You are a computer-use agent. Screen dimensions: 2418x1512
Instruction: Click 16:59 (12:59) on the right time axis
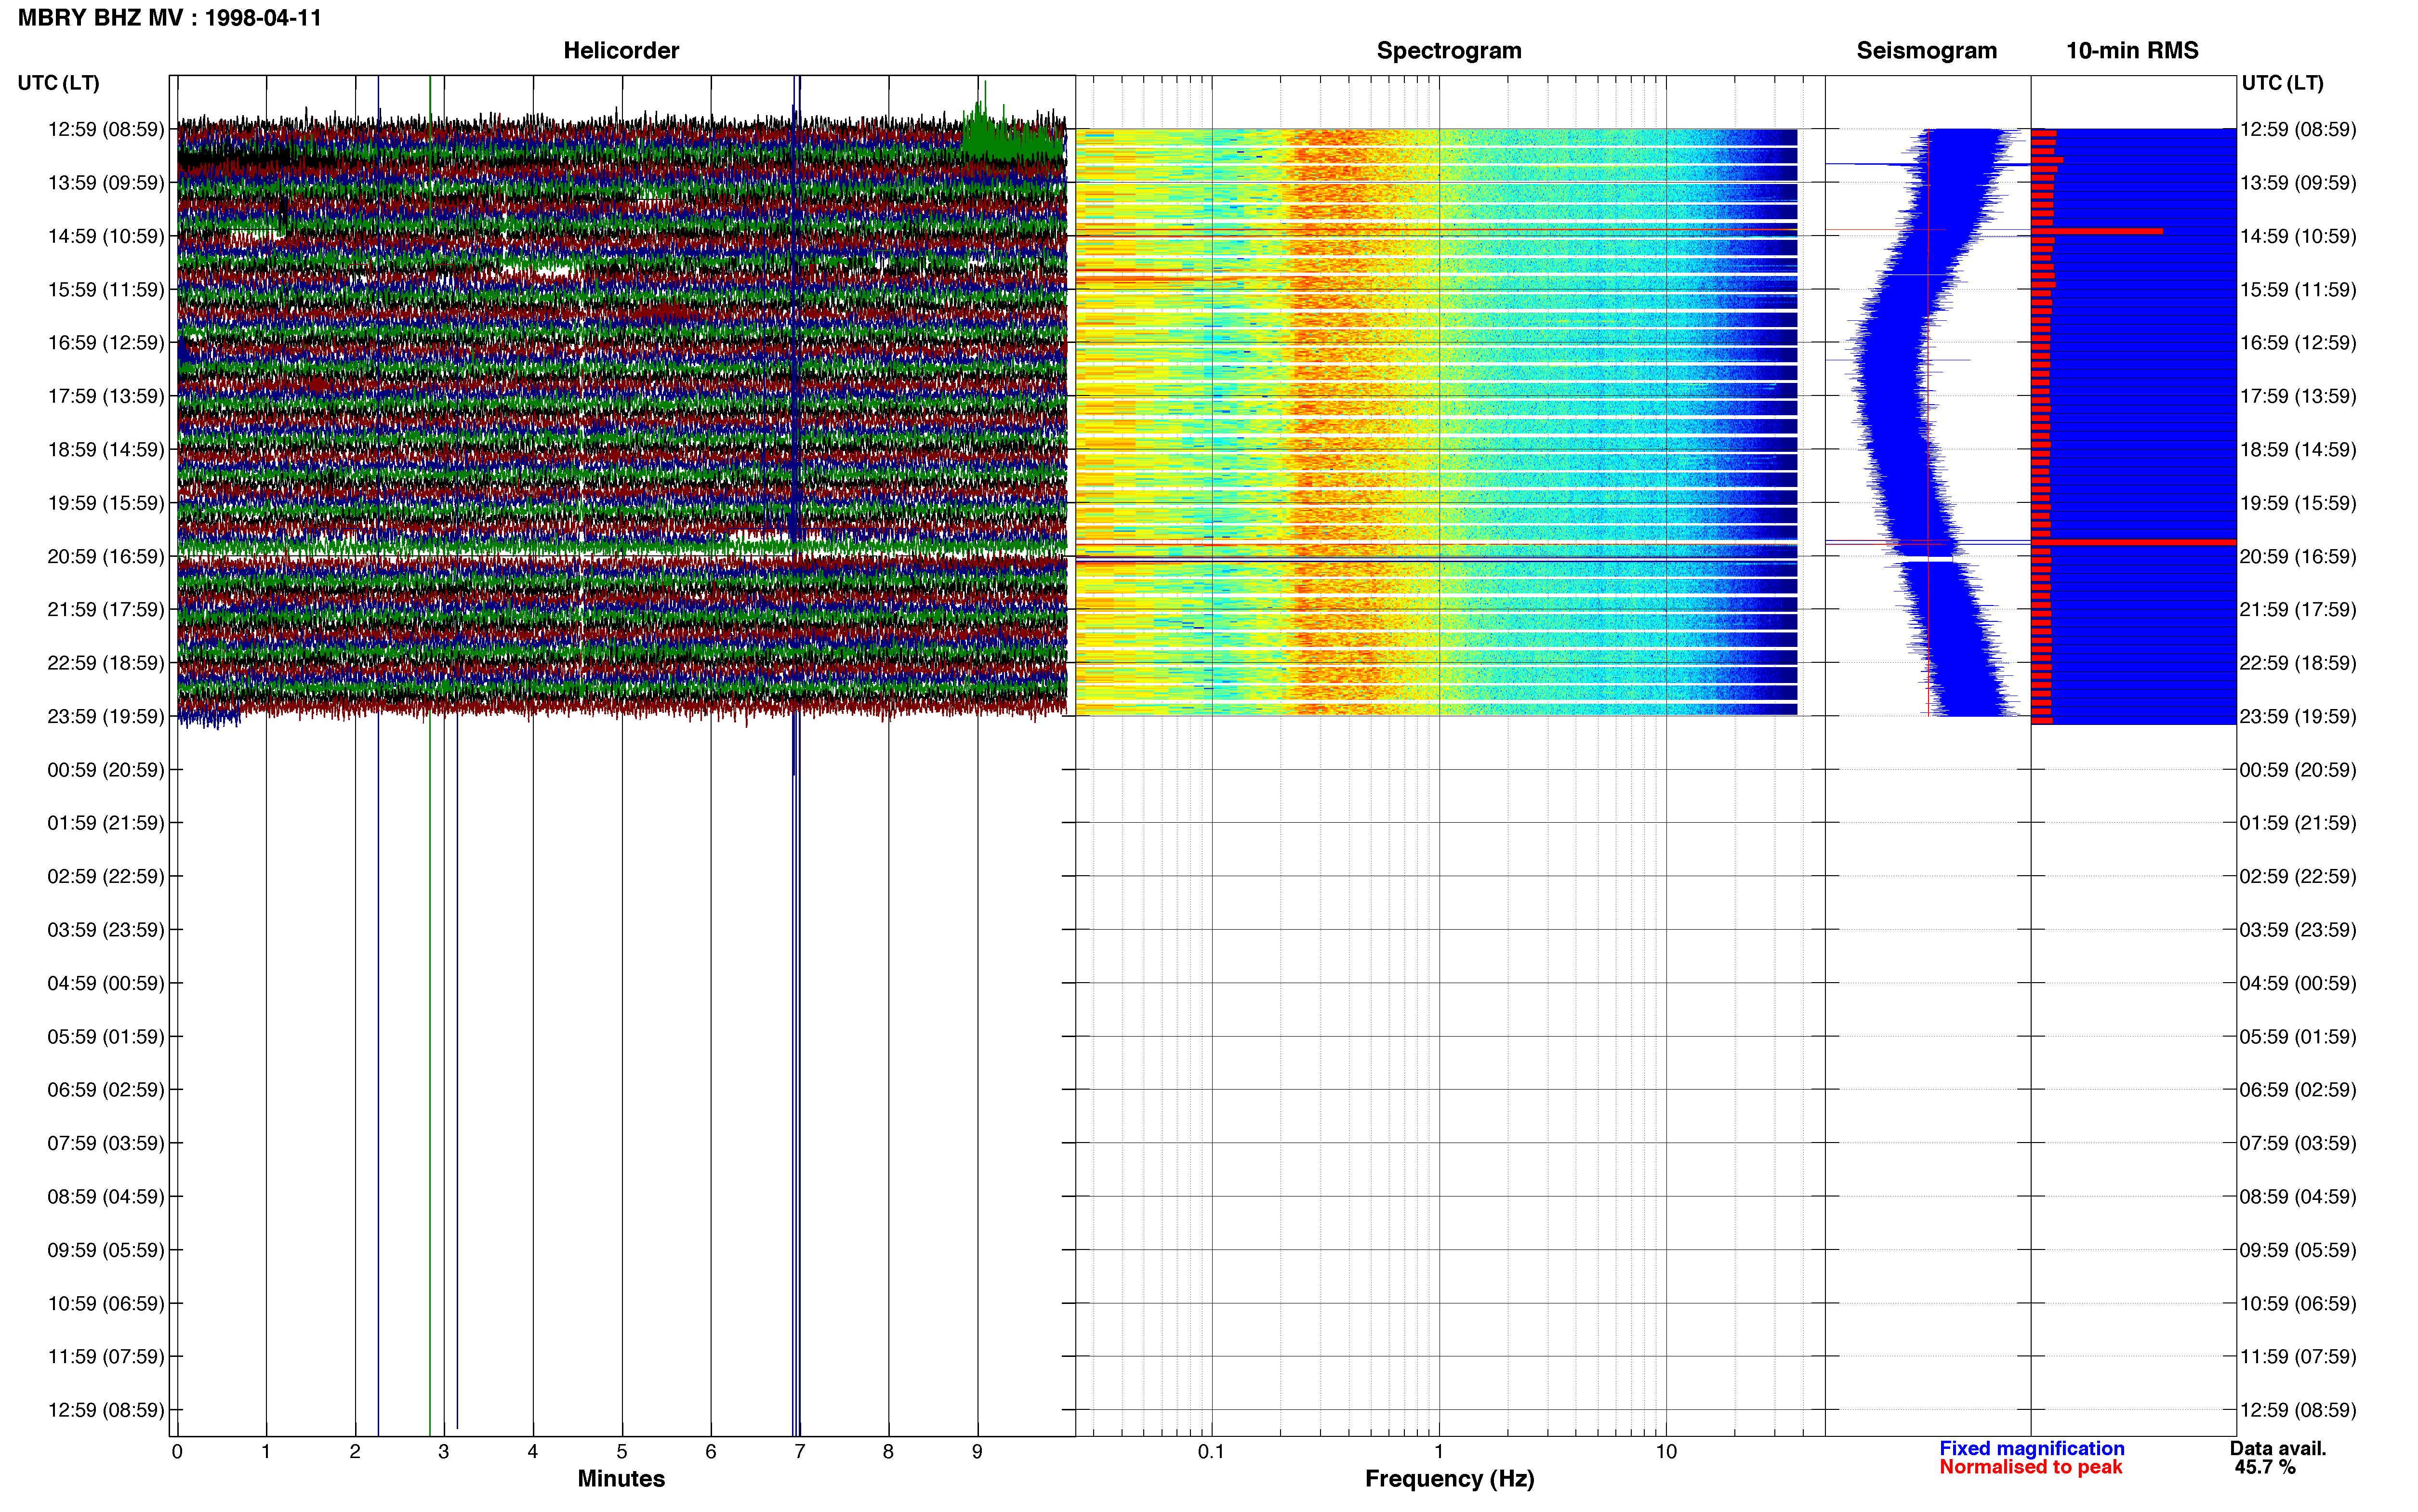(x=2298, y=343)
